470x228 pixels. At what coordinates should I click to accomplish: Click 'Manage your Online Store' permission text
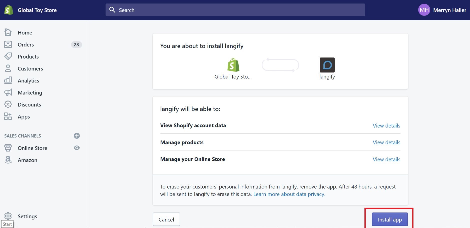(192, 159)
